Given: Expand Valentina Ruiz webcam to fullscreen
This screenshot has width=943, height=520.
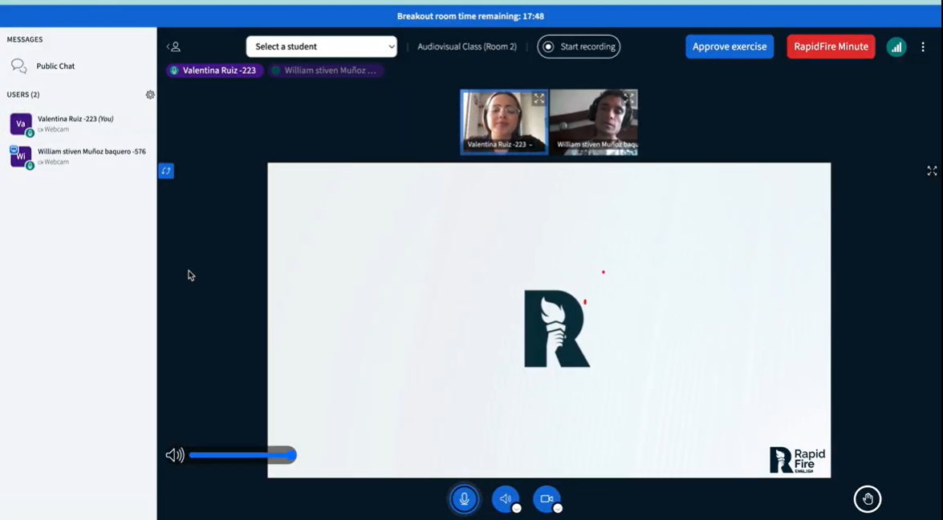Looking at the screenshot, I should (x=539, y=99).
